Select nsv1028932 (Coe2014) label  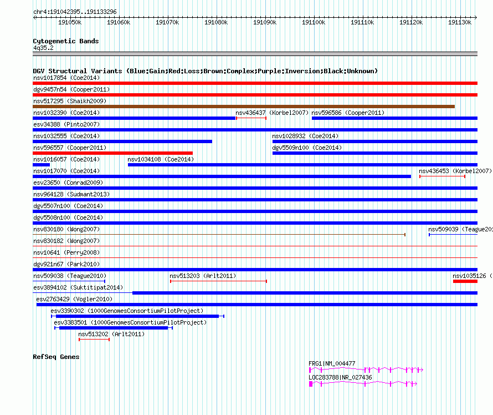coord(305,136)
